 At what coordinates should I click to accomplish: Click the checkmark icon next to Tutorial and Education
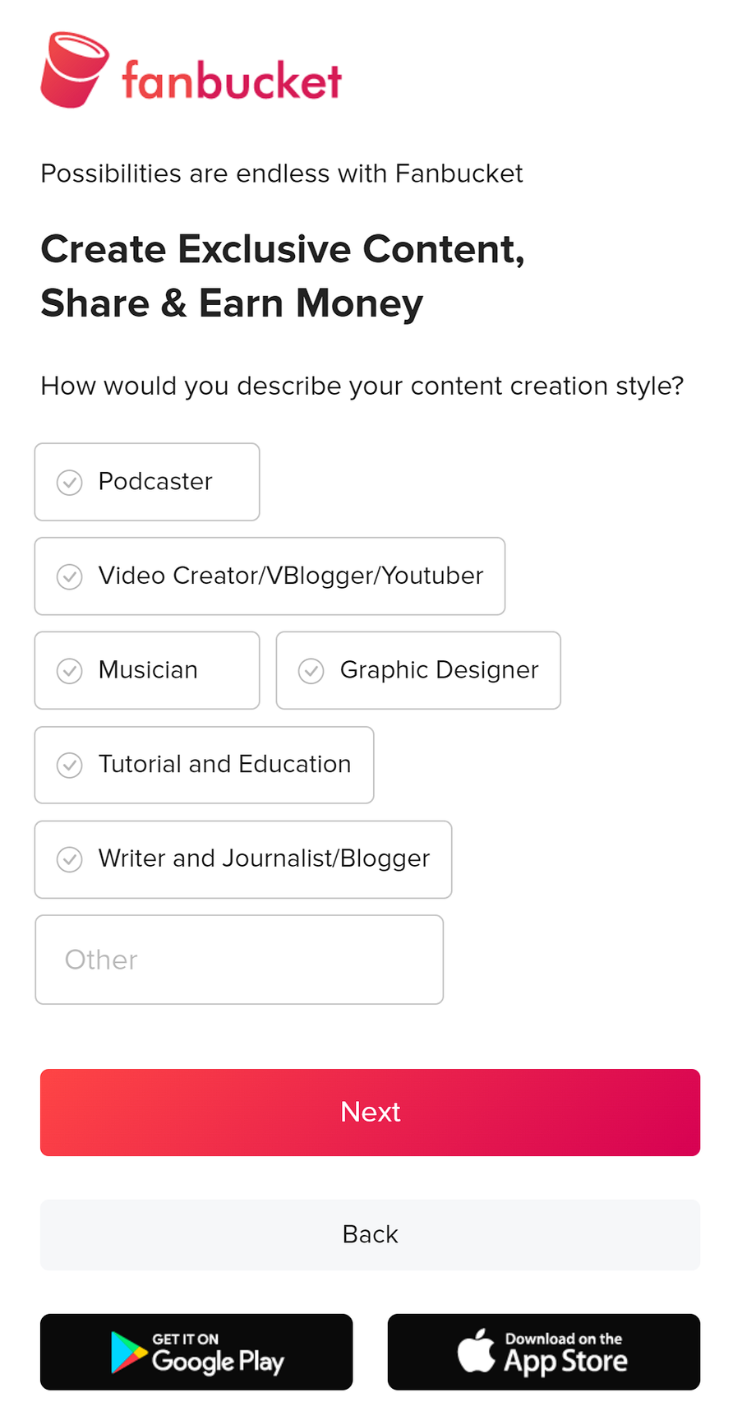coord(70,766)
